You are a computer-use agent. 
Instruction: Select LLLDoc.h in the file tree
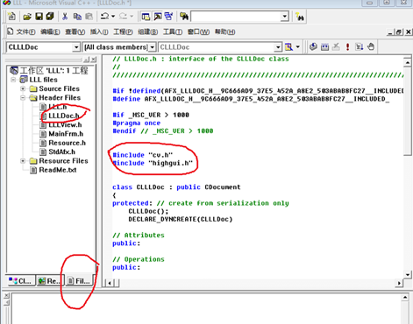click(x=64, y=116)
